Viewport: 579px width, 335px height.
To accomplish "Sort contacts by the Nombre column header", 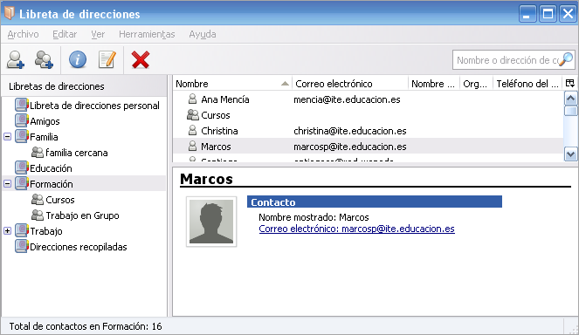I will 232,84.
